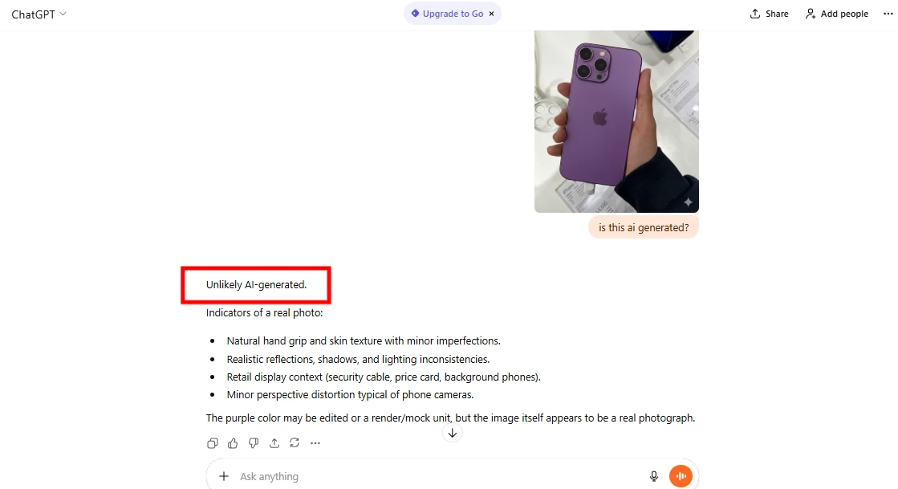
Task: Click Upgrade to Go
Action: coord(447,14)
